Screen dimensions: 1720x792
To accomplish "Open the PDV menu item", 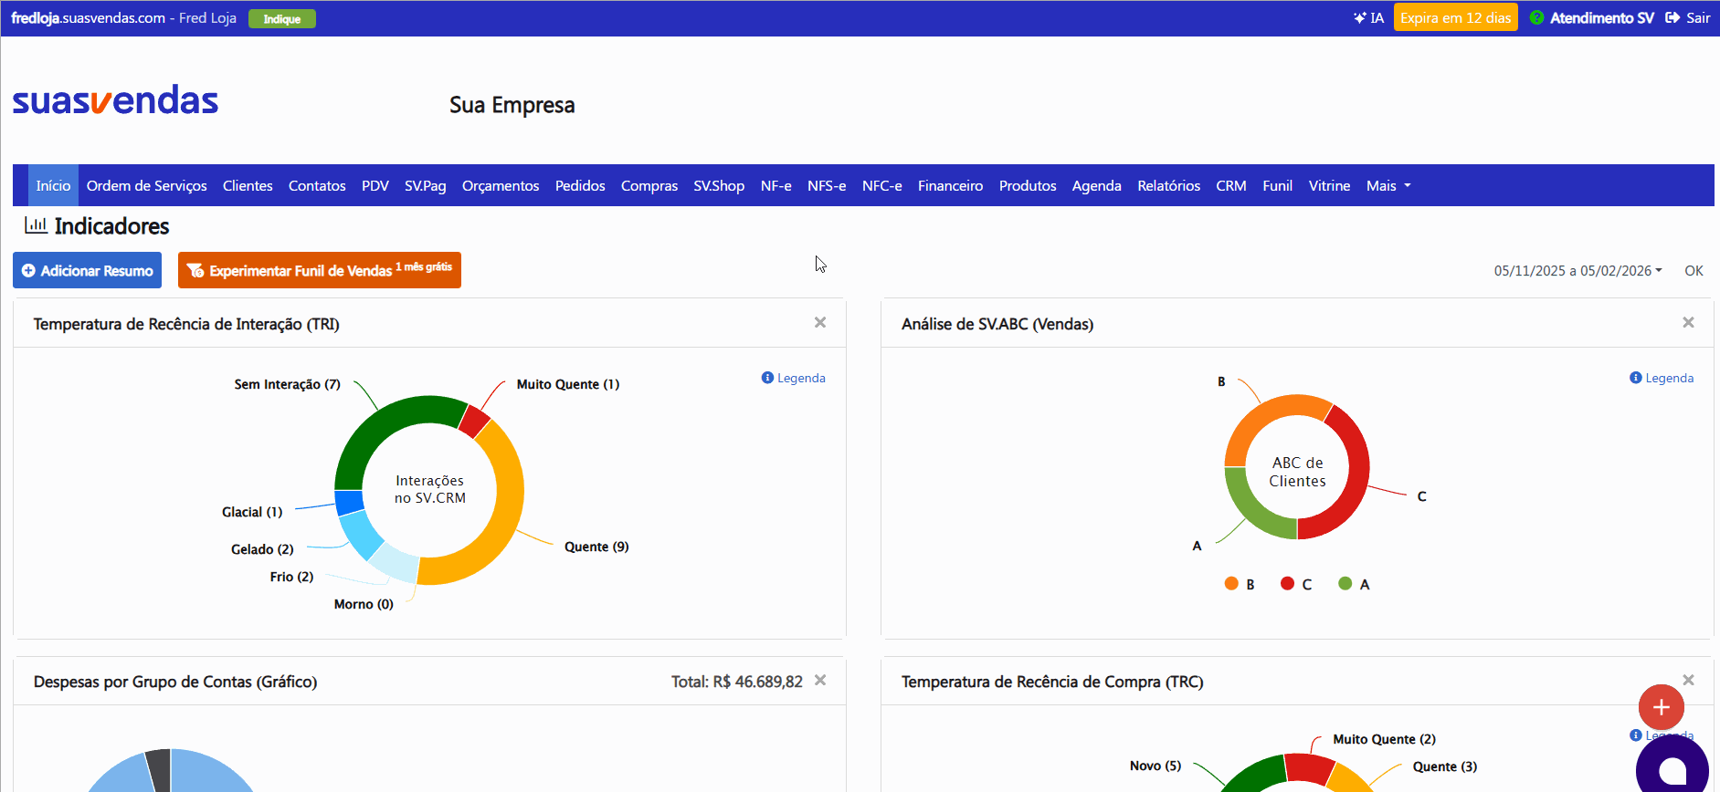I will click(x=375, y=185).
